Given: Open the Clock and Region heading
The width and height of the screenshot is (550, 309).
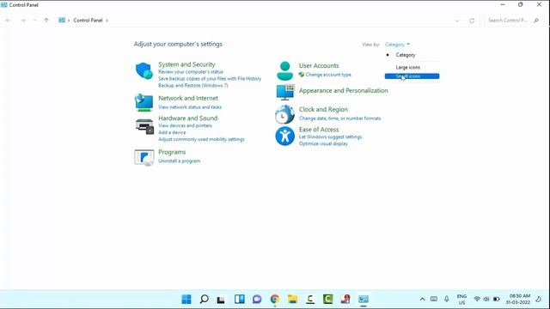Looking at the screenshot, I should (x=323, y=109).
